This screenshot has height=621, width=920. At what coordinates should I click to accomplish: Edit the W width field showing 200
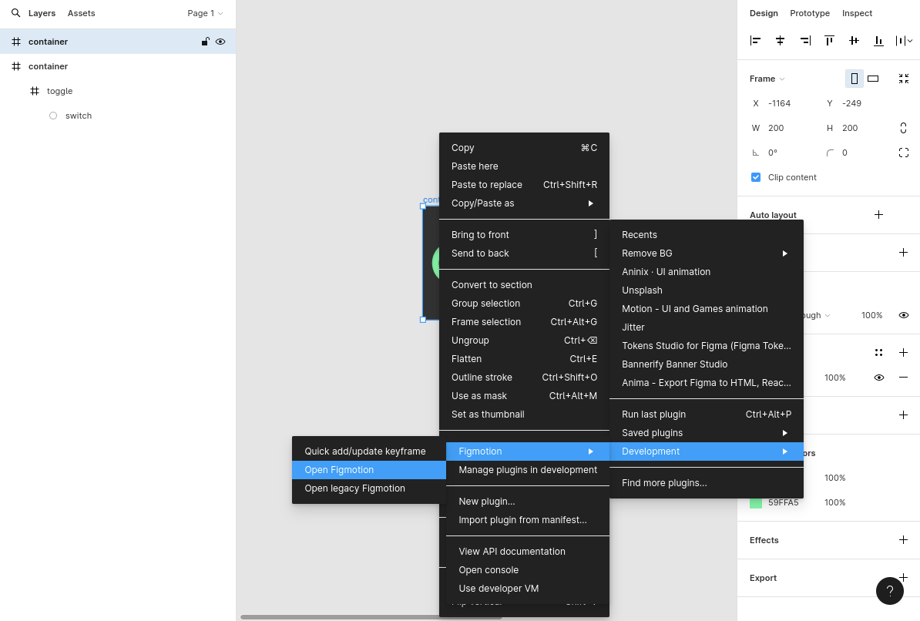(x=776, y=128)
